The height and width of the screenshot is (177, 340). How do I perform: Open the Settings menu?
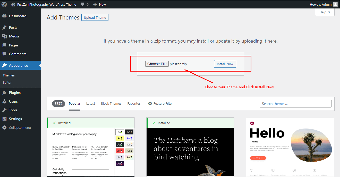pos(20,119)
